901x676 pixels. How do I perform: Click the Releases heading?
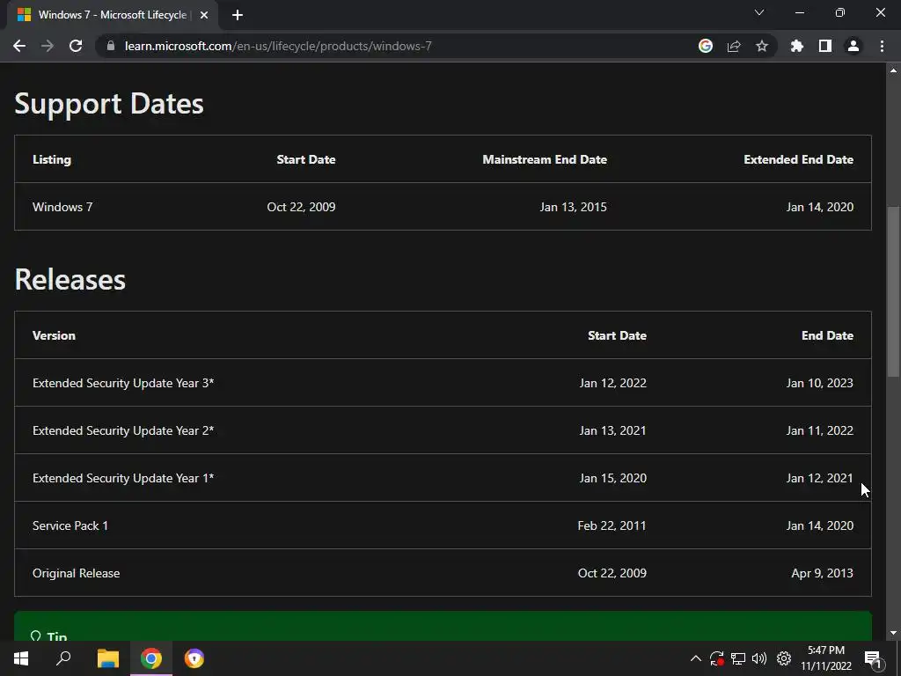(x=70, y=280)
